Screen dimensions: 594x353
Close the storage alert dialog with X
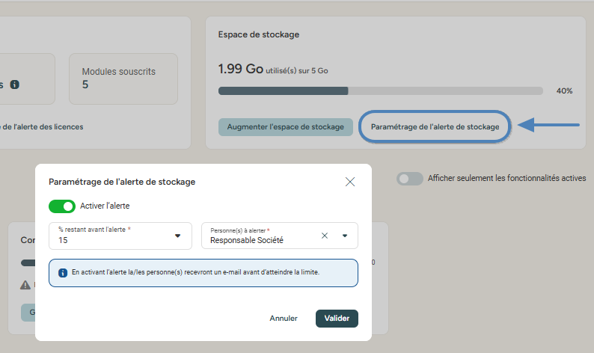(350, 182)
